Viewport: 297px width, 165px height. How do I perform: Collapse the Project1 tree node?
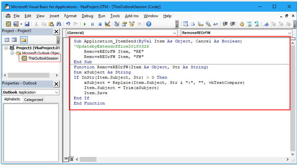[6, 48]
